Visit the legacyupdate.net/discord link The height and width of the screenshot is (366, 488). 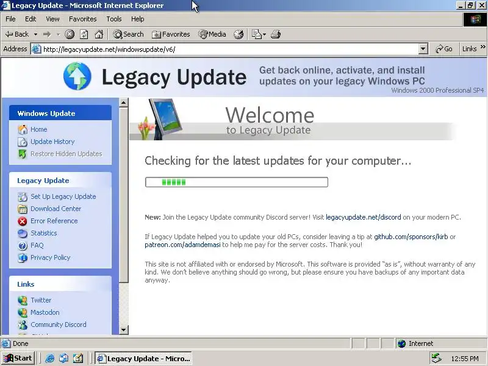point(363,217)
